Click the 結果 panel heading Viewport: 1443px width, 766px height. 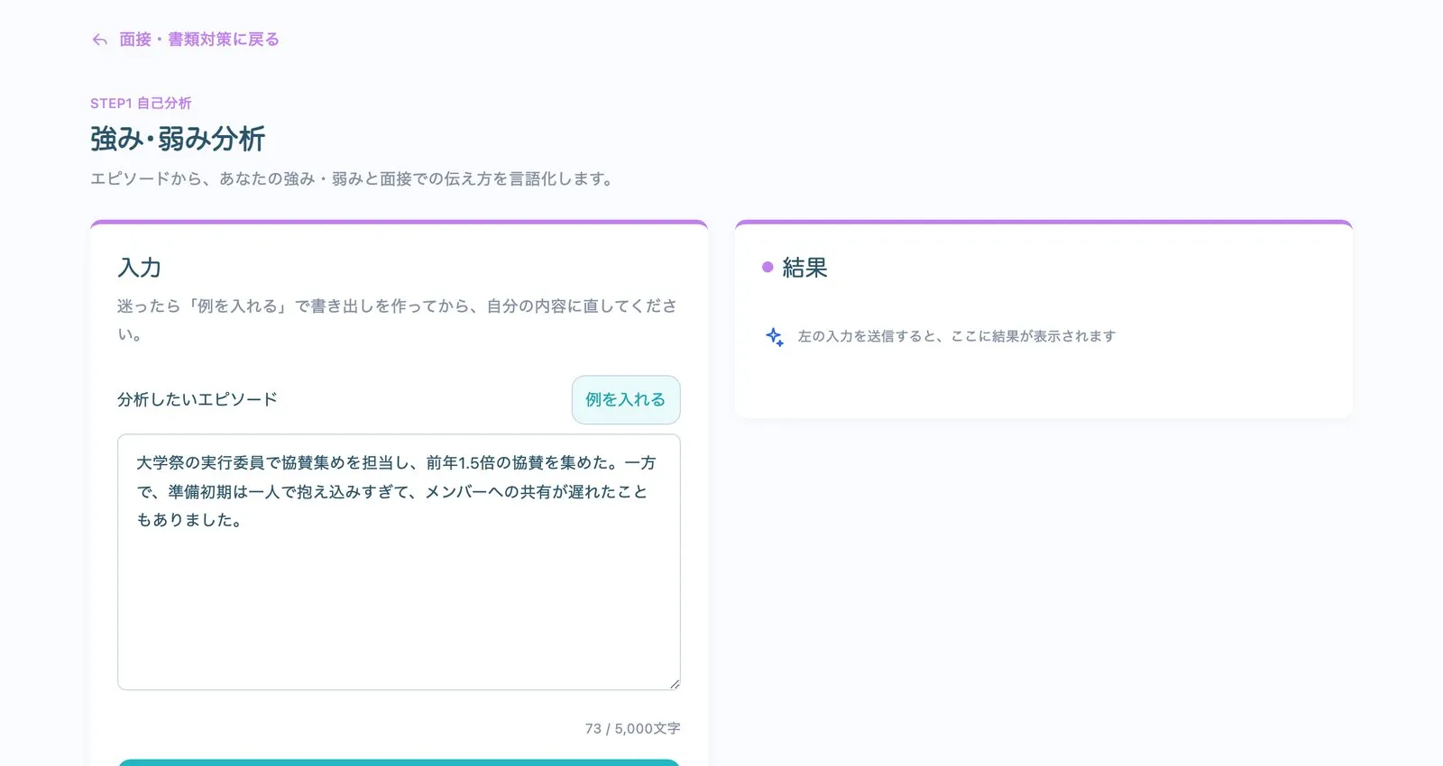point(804,268)
